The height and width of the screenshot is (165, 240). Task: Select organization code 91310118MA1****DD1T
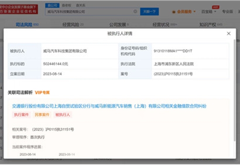pos(173,51)
